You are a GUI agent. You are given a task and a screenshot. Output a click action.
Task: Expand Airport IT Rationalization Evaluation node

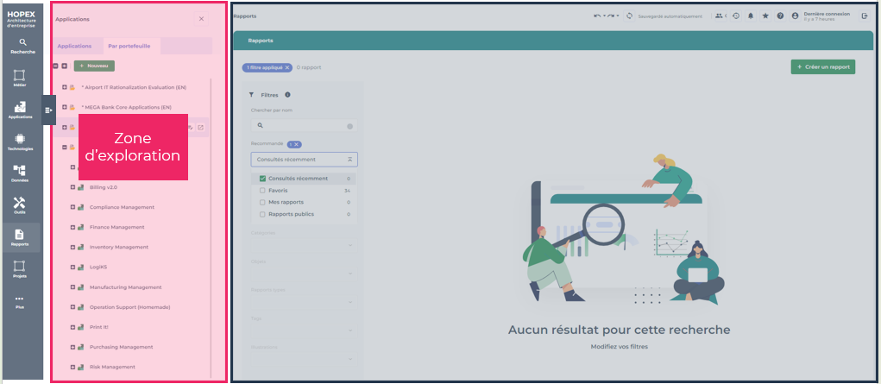(64, 87)
